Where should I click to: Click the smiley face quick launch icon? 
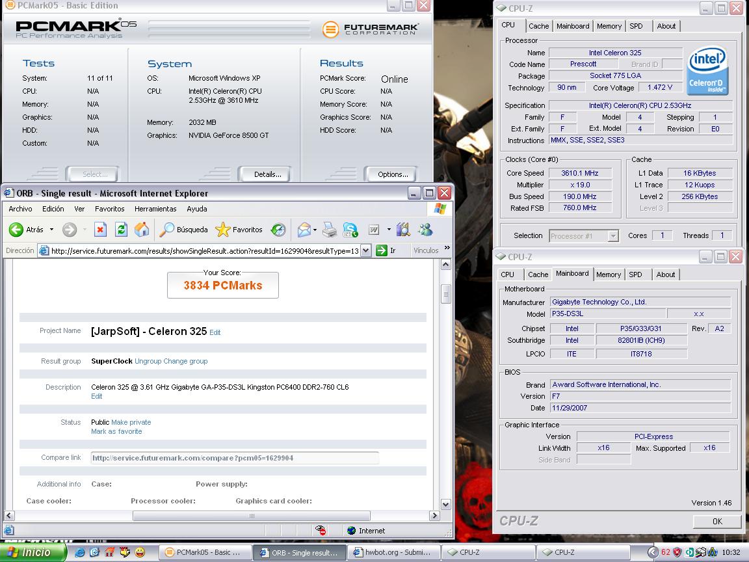[140, 552]
